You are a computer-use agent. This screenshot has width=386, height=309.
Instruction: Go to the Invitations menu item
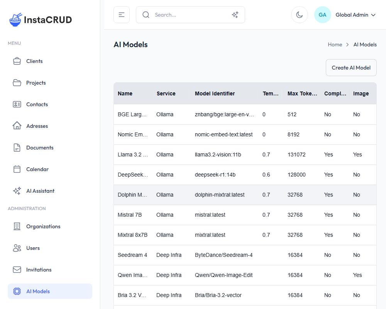click(39, 270)
